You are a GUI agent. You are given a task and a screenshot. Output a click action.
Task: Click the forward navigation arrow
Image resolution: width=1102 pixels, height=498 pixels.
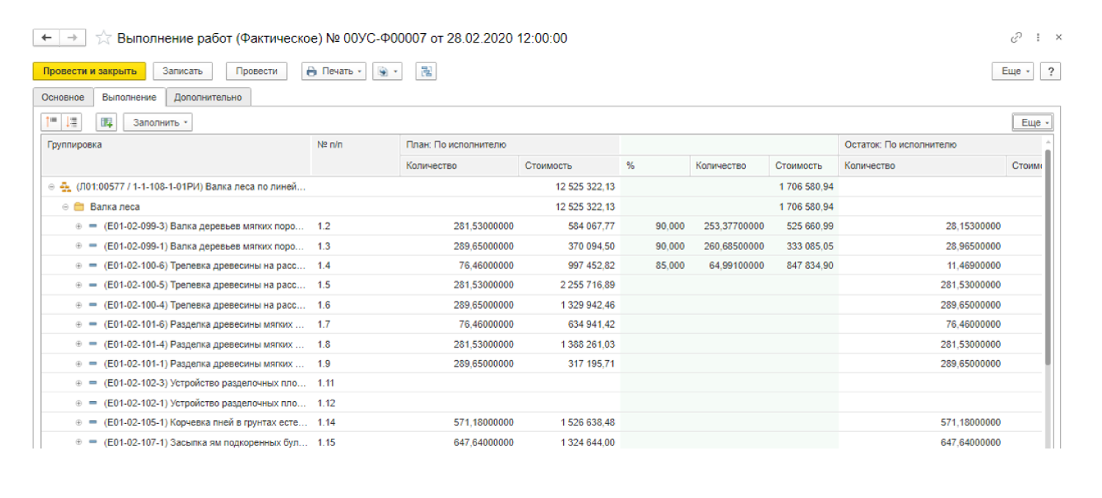[x=72, y=37]
